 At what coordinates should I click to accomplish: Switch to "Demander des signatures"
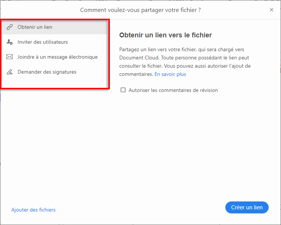click(x=47, y=72)
